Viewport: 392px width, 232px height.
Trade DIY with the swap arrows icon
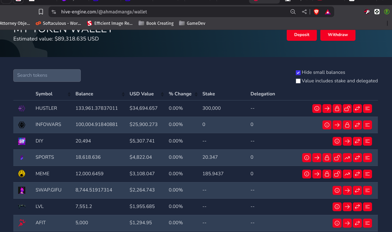[x=357, y=141]
